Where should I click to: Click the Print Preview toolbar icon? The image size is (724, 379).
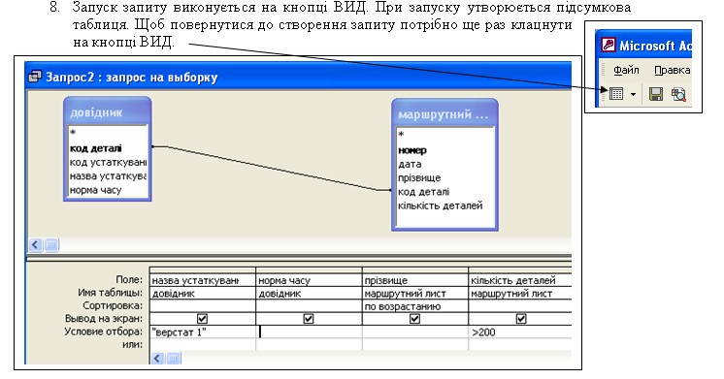[678, 94]
